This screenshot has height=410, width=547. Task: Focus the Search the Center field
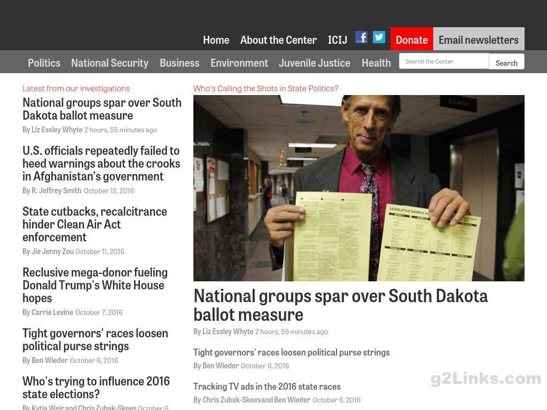coord(444,61)
